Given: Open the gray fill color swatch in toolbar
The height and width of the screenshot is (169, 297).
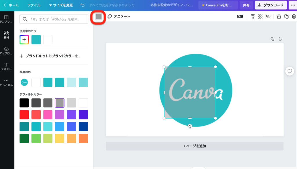Looking at the screenshot, I should (99, 17).
